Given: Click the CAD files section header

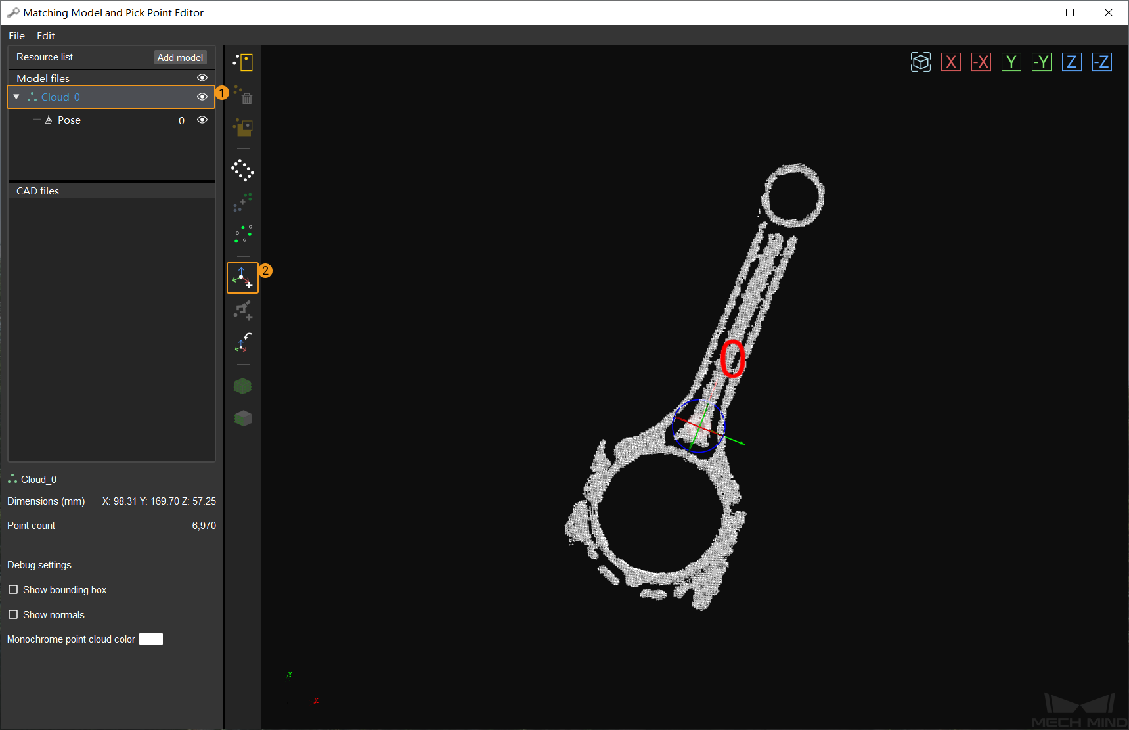Looking at the screenshot, I should (111, 191).
